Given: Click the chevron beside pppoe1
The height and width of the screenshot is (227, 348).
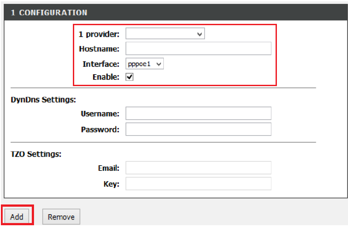Looking at the screenshot, I should (x=159, y=64).
